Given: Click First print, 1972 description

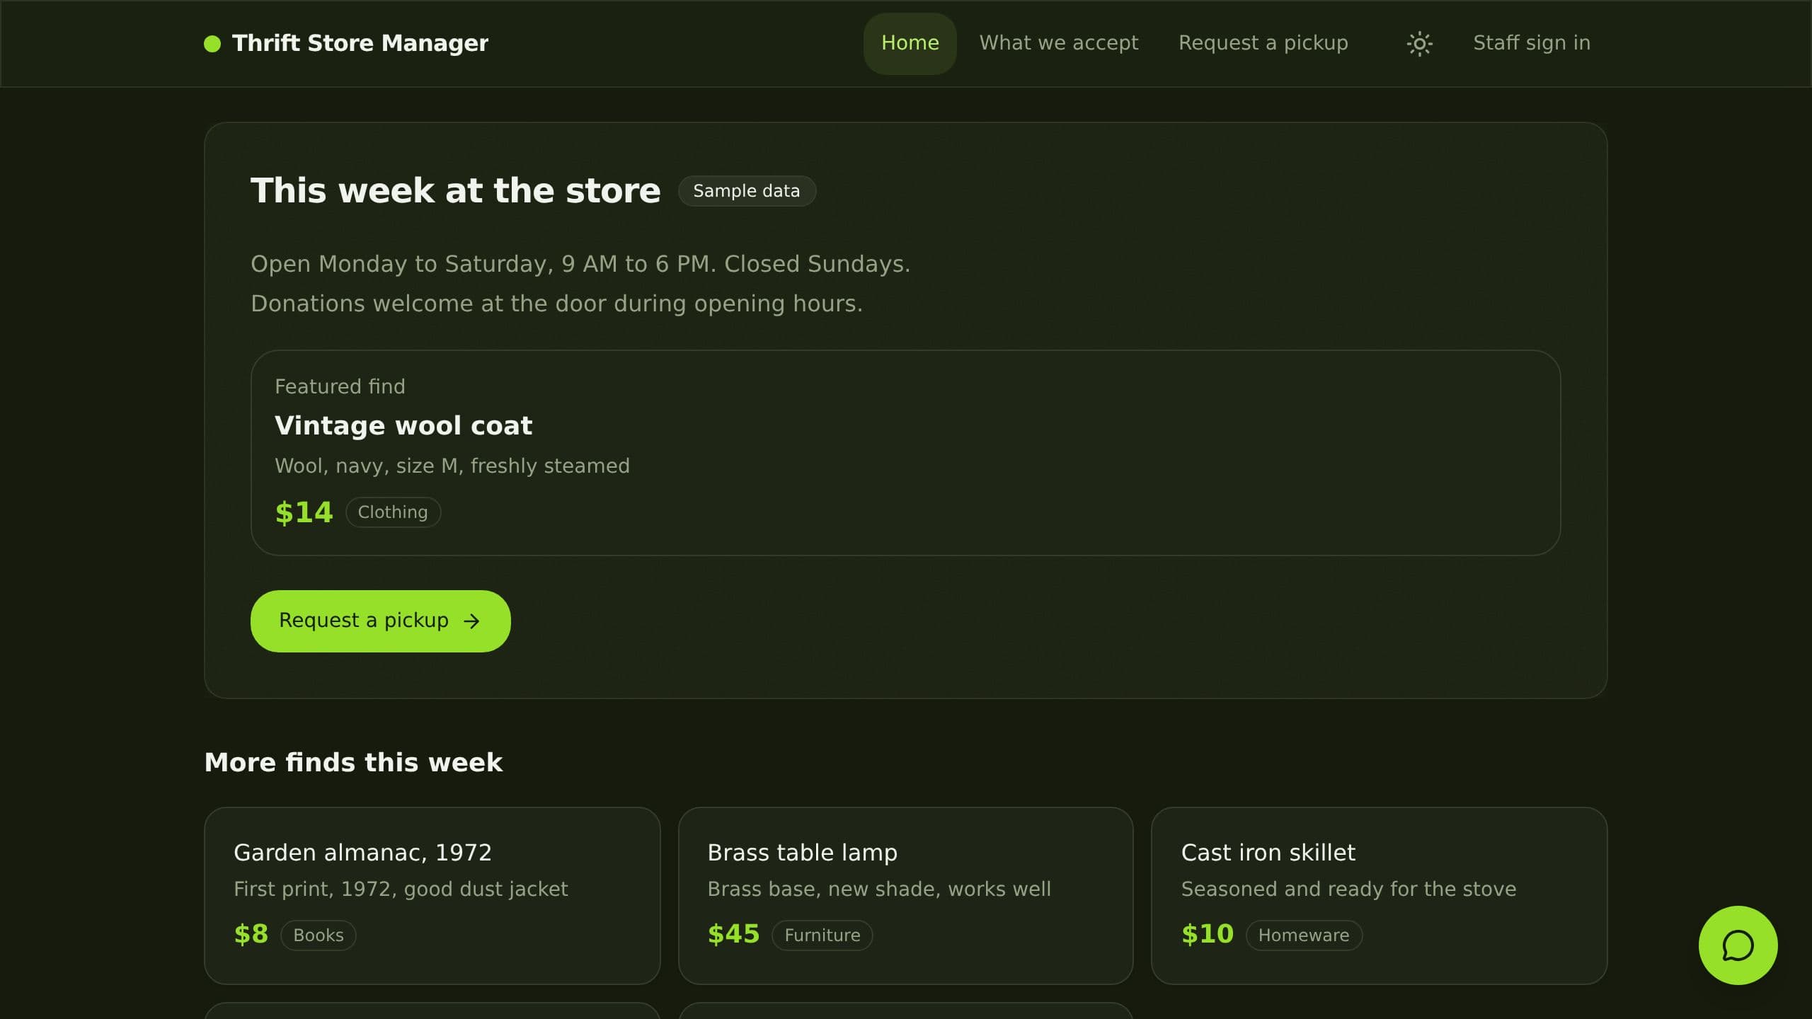Looking at the screenshot, I should pyautogui.click(x=401, y=889).
